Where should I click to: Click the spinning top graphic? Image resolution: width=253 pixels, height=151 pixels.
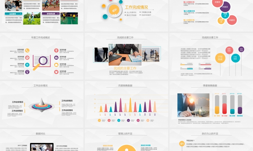pos(42,105)
